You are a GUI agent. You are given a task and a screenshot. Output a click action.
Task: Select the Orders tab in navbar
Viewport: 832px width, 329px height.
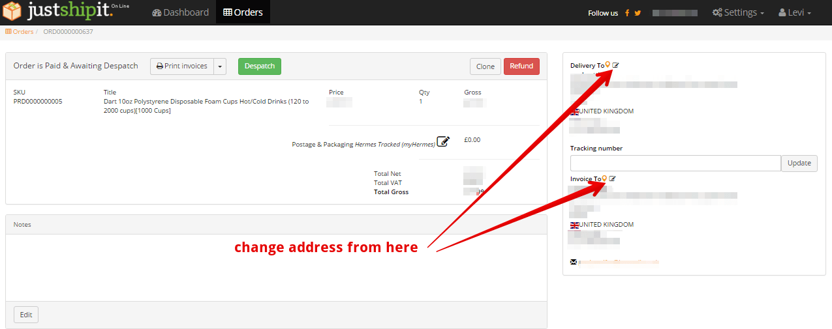pyautogui.click(x=243, y=12)
